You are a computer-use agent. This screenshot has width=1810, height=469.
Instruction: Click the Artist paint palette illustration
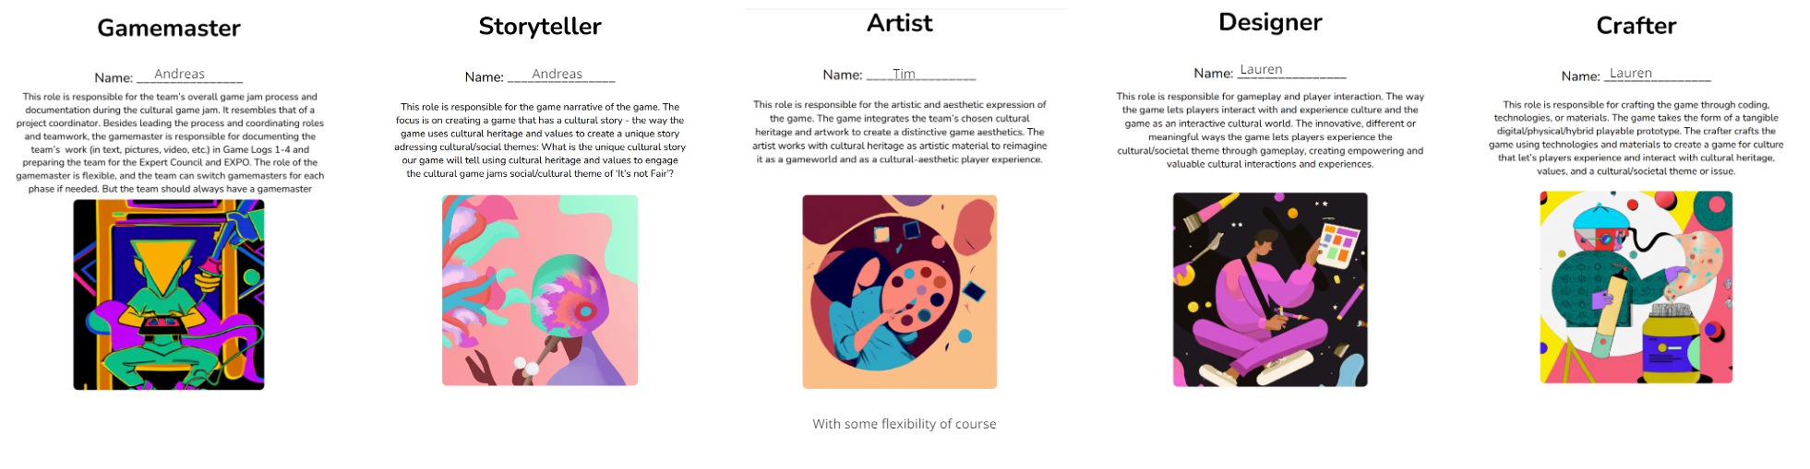900,291
